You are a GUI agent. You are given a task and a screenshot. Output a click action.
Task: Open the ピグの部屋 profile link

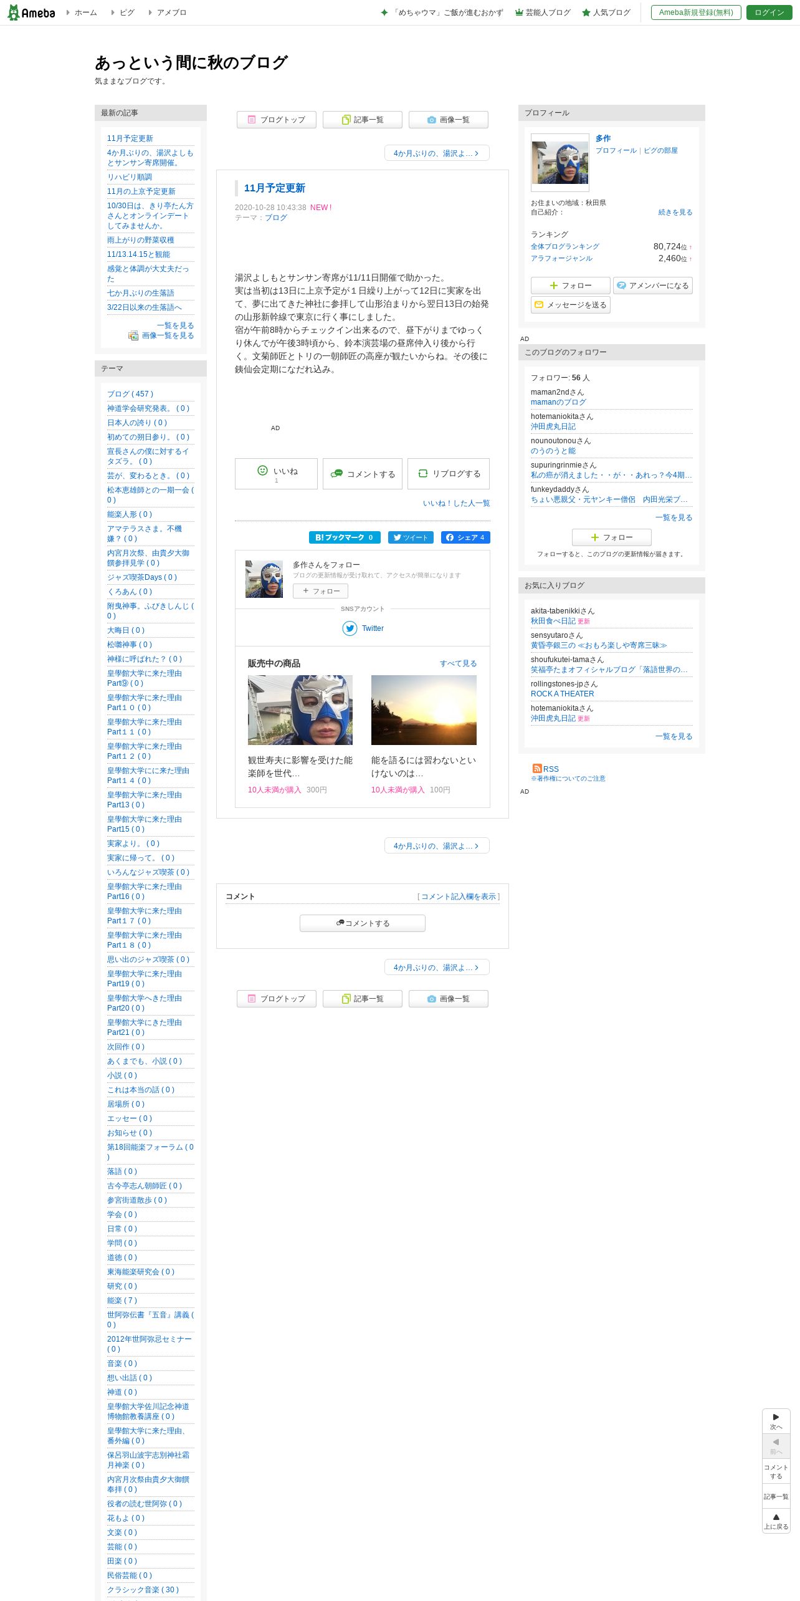click(661, 151)
